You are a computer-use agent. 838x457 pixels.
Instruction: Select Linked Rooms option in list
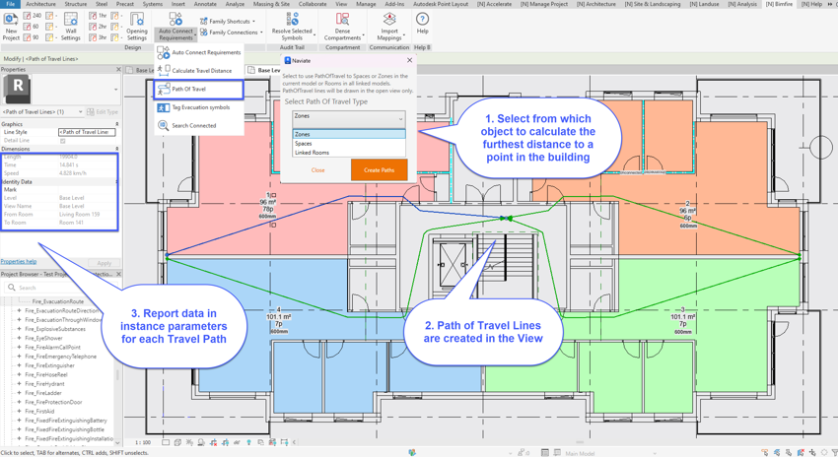click(x=348, y=153)
